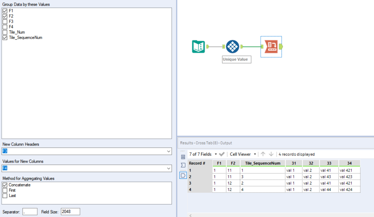Click the Cross Tab tool's output anchor
Viewport: 374px width, 217px height.
(x=281, y=46)
